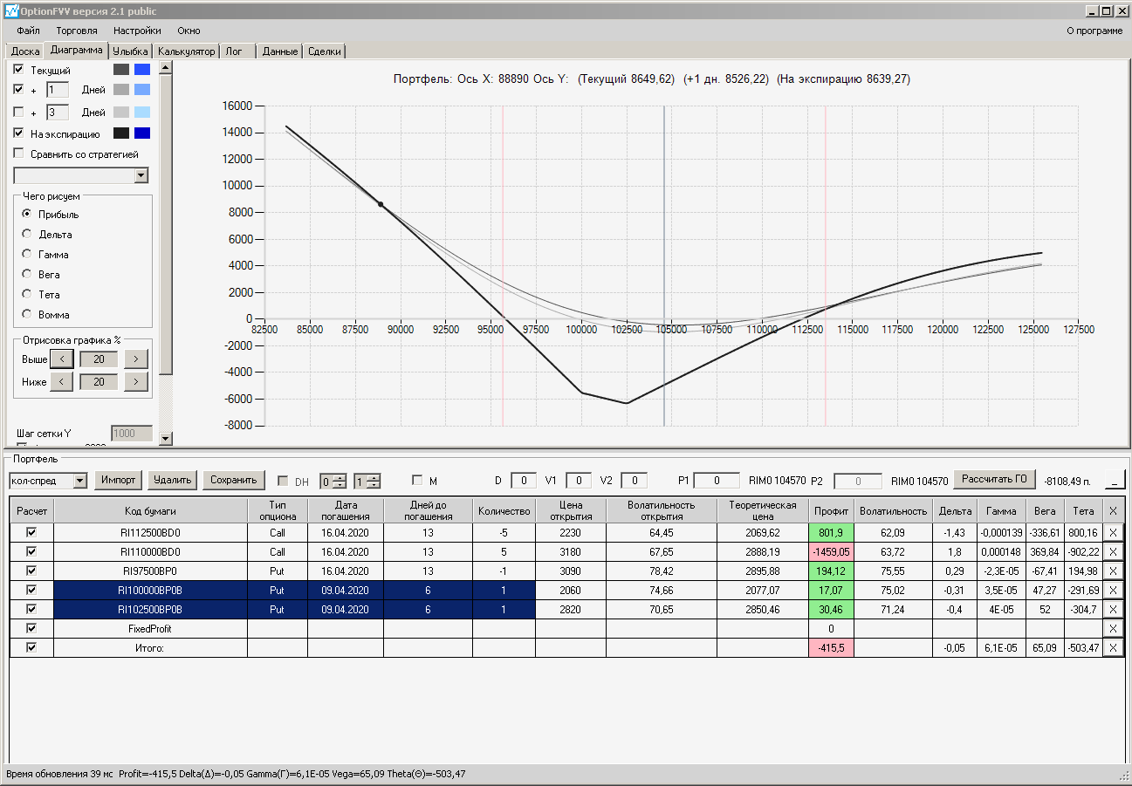Pick the black swatch beside На экспирацию
The height and width of the screenshot is (786, 1132).
coord(121,133)
